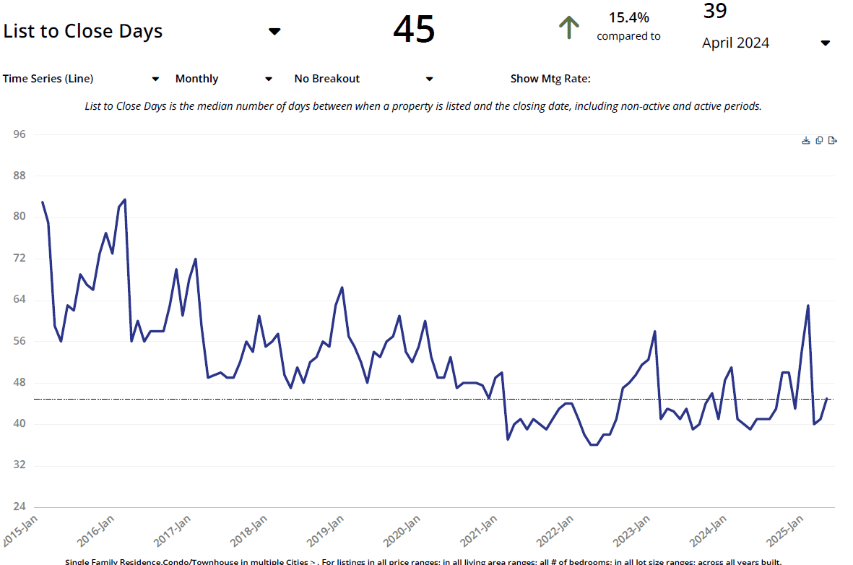Click the Show Mtg Rate label

click(x=550, y=79)
